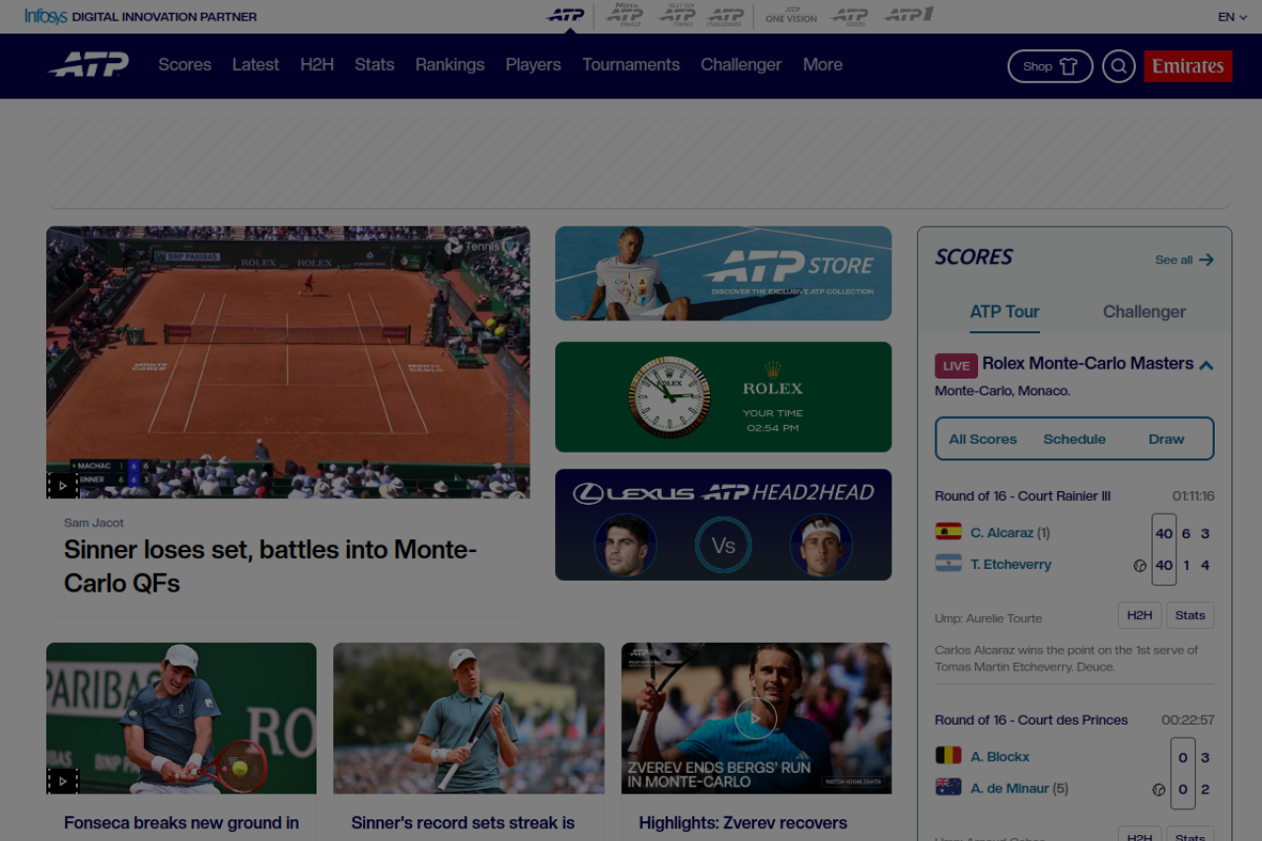Viewport: 1262px width, 841px height.
Task: Click the search magnifier icon
Action: click(x=1118, y=66)
